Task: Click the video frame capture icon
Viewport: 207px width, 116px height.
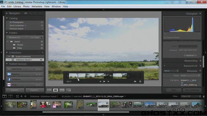Action: 135,82
